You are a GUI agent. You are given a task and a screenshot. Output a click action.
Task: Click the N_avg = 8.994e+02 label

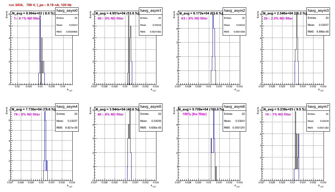tap(33, 13)
